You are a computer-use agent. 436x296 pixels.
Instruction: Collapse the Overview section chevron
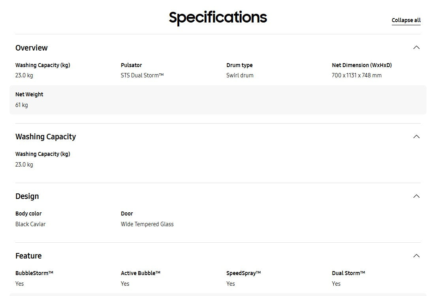[416, 48]
